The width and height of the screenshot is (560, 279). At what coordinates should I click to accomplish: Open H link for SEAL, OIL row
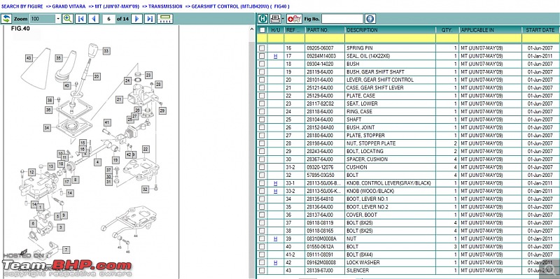(x=275, y=56)
